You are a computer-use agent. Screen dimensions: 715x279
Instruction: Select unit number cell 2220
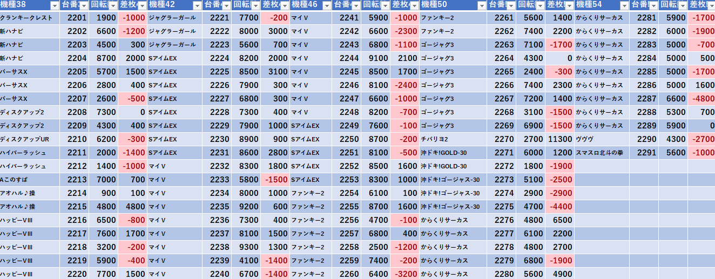[74, 274]
